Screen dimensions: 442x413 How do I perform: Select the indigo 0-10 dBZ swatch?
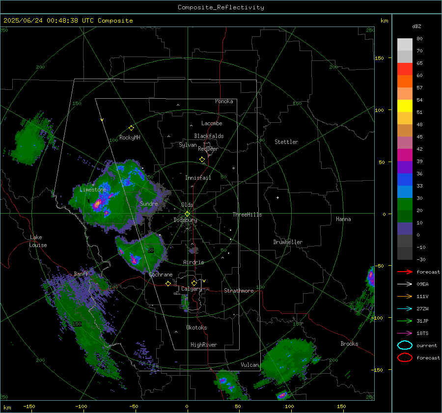(x=405, y=229)
